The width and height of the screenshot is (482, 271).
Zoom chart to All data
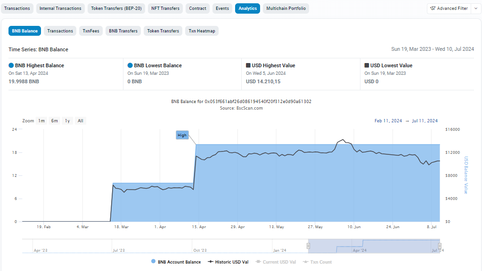point(81,121)
